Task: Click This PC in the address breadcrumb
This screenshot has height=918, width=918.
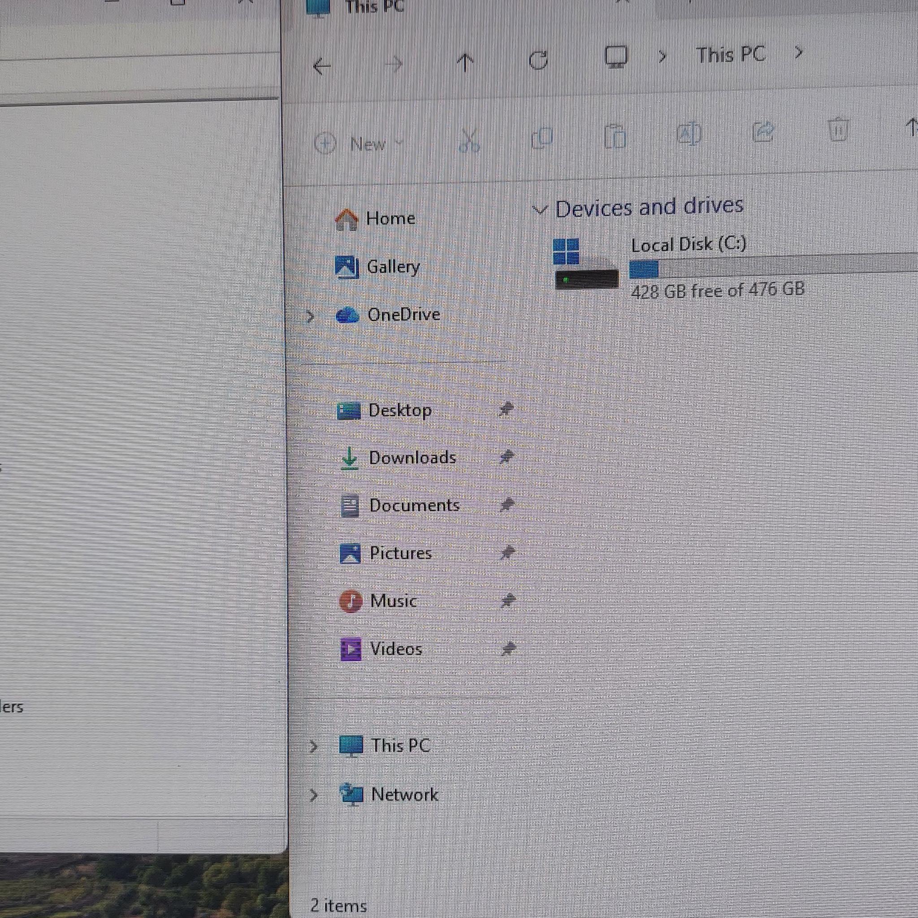Action: 731,55
